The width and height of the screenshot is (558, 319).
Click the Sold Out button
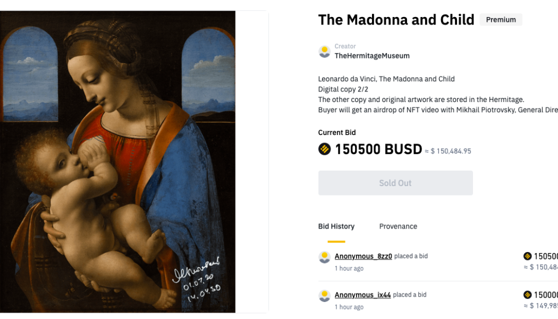pyautogui.click(x=395, y=182)
